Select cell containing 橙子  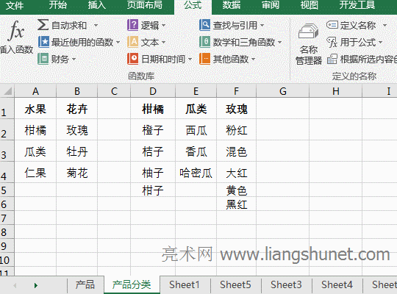pos(153,130)
